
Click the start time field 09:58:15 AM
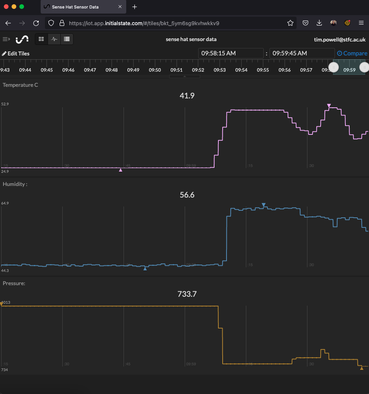coord(231,53)
